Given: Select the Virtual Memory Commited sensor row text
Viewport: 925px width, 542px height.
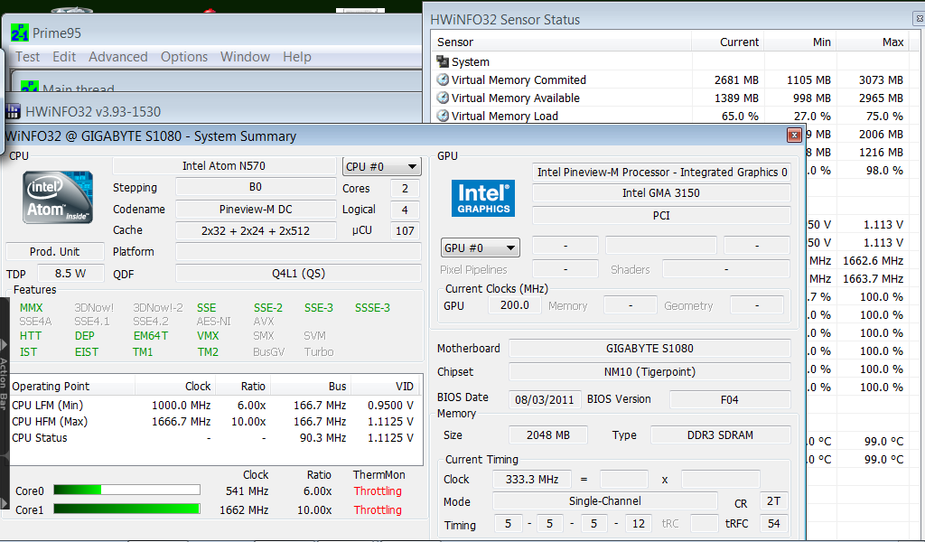Looking at the screenshot, I should pyautogui.click(x=519, y=79).
